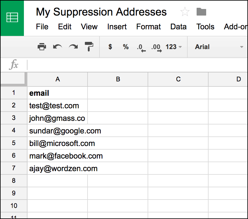
Task: Click the select-all corner box
Action: click(13, 79)
